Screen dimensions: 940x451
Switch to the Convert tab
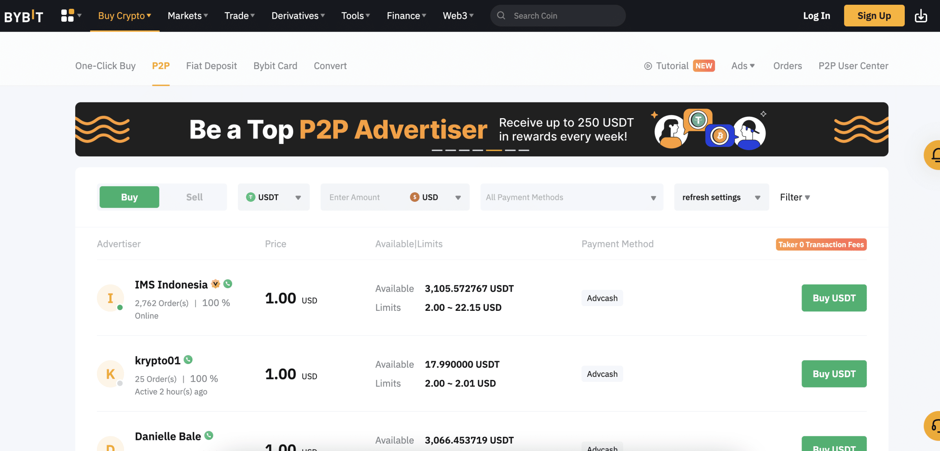330,66
